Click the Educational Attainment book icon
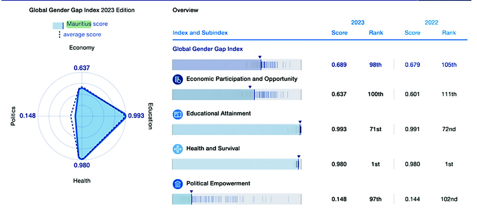477x217 pixels. (177, 114)
